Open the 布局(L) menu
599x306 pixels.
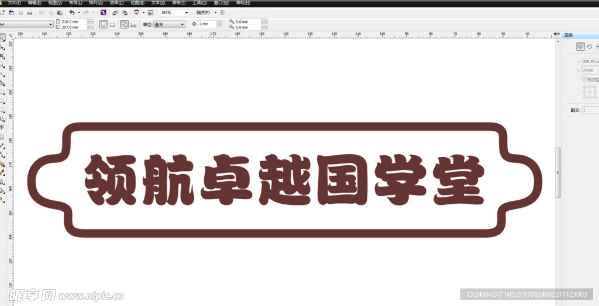75,3
